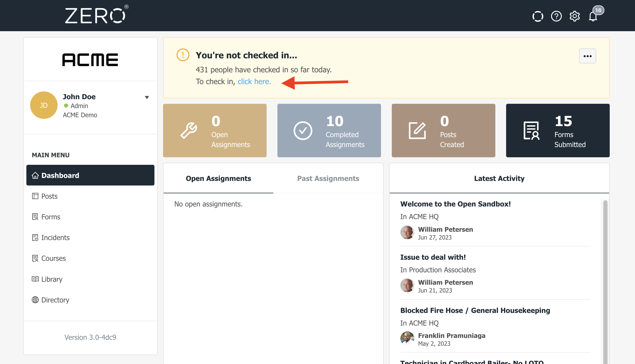Click the edit icon on Posts Created card
This screenshot has width=635, height=364.
pyautogui.click(x=417, y=131)
